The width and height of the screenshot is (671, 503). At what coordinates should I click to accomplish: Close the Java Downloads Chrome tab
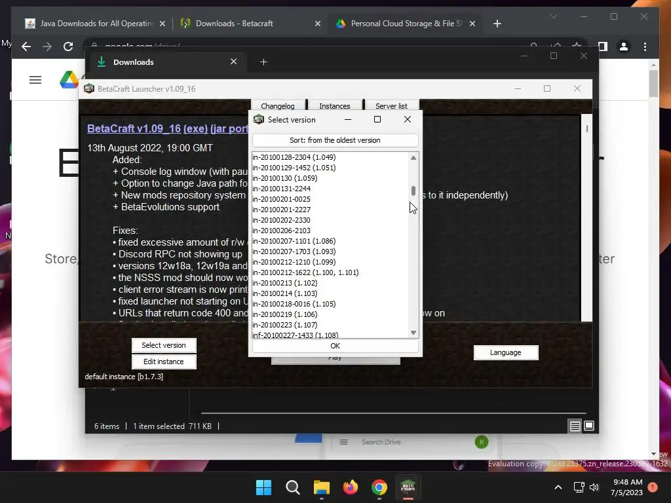click(163, 24)
